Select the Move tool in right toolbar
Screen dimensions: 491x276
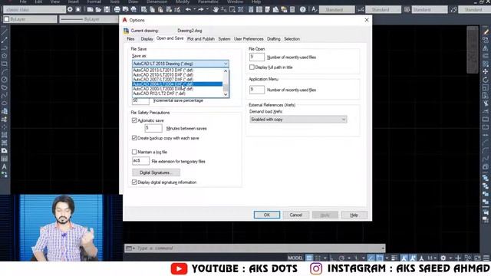[x=486, y=71]
